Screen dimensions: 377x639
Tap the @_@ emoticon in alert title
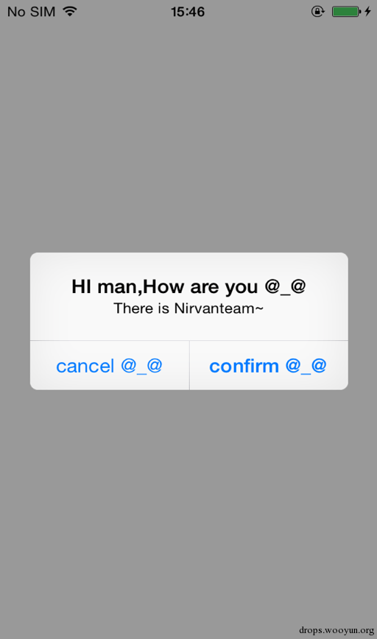(285, 286)
